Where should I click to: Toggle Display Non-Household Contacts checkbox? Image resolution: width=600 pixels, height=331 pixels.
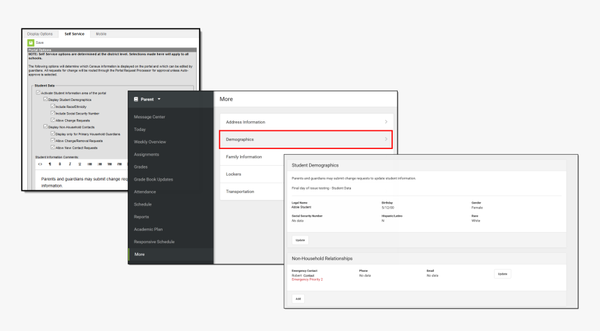[45, 127]
